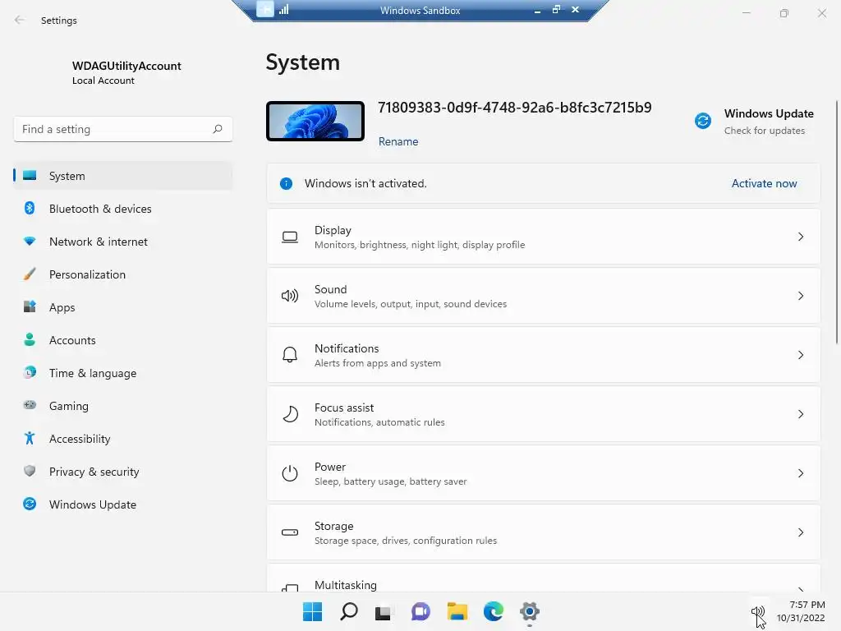Click the Display monitor icon
Image resolution: width=841 pixels, height=631 pixels.
click(290, 237)
